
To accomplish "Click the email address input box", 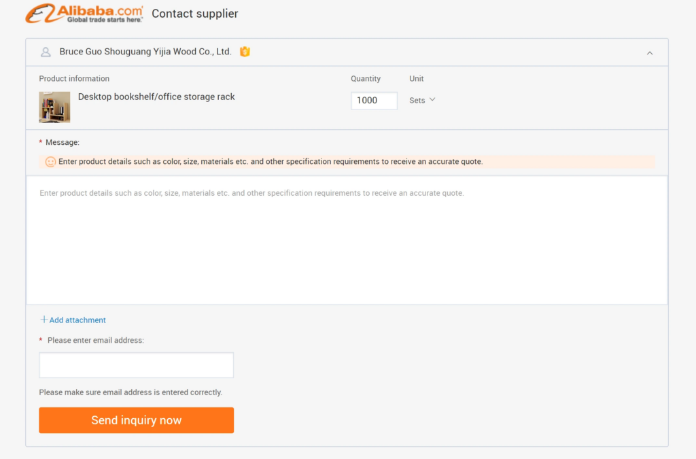I will coord(136,364).
